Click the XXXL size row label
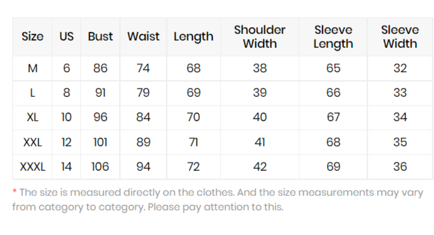This screenshot has width=434, height=235. (33, 167)
